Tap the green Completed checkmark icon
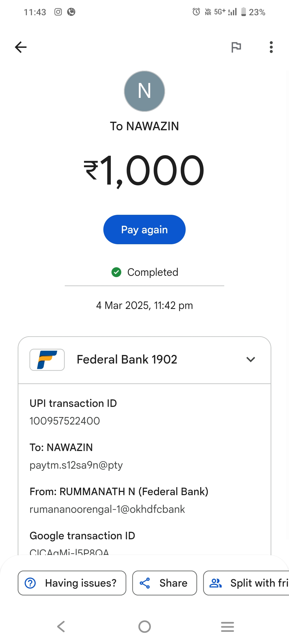The width and height of the screenshot is (289, 642). coord(116,272)
